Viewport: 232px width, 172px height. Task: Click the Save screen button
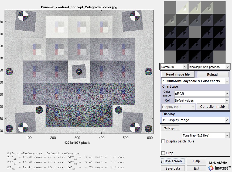coord(173,161)
